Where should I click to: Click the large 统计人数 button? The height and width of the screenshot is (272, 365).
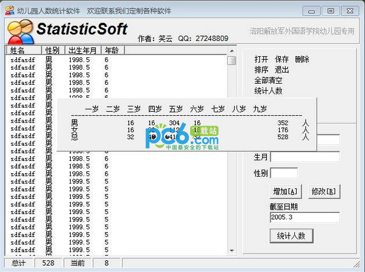[291, 236]
